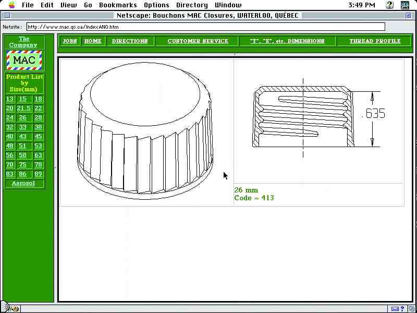Image resolution: width=417 pixels, height=313 pixels.
Task: Select size 51 in product list
Action: pyautogui.click(x=23, y=146)
